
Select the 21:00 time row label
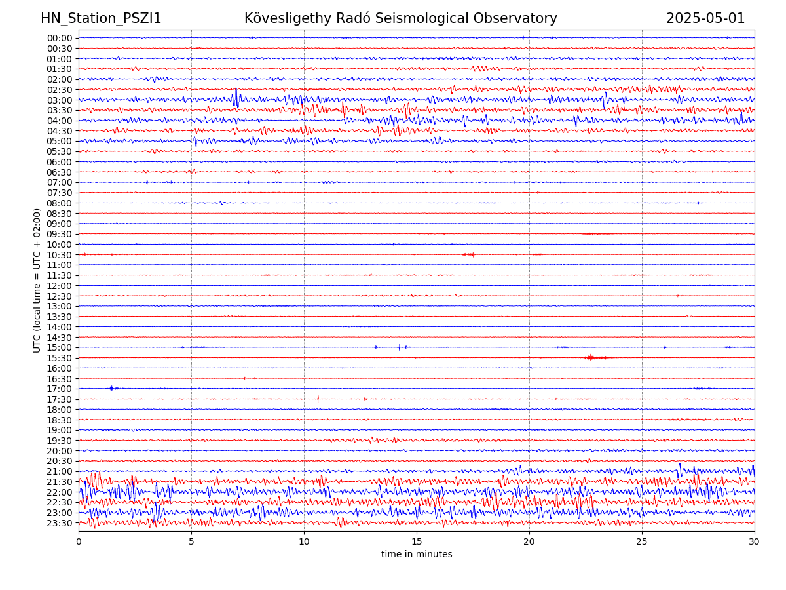tap(60, 471)
